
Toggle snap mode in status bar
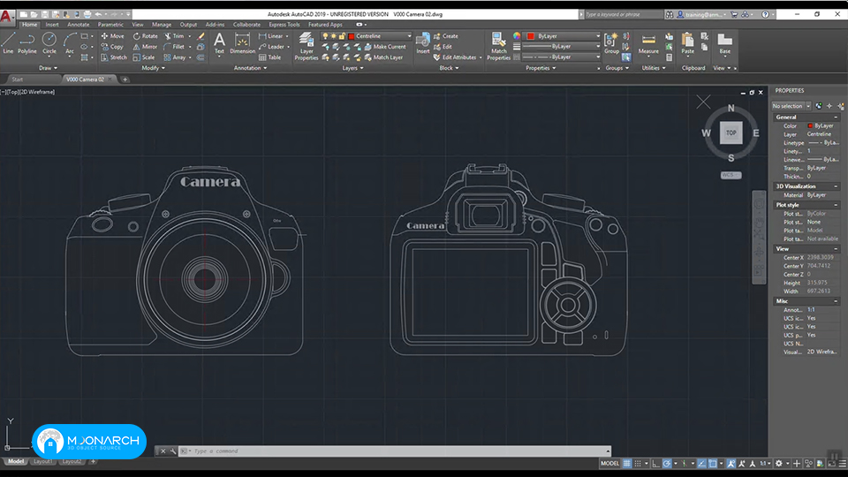pos(638,464)
